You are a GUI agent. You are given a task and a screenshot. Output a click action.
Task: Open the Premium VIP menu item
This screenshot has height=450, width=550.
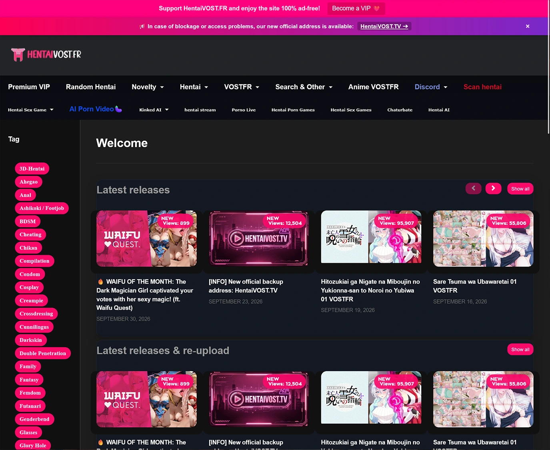(x=29, y=87)
